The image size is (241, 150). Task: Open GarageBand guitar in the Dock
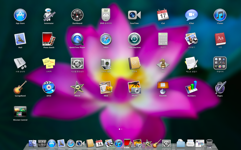(x=157, y=144)
